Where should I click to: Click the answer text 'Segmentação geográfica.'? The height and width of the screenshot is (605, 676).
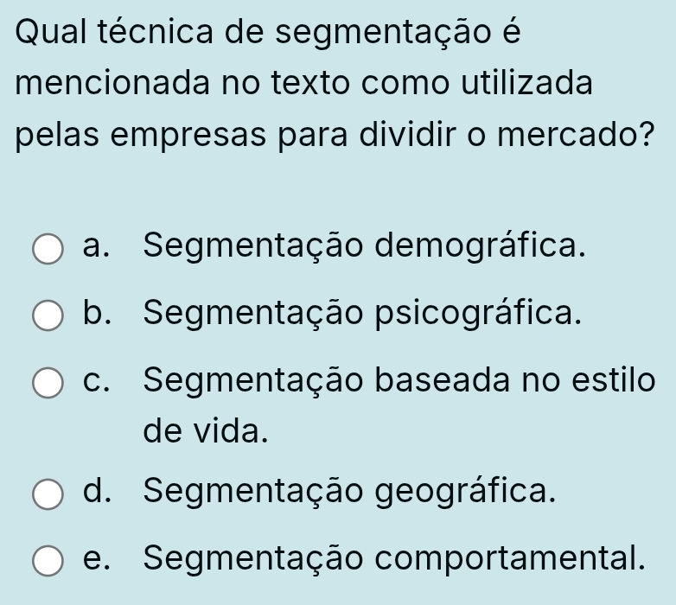click(x=348, y=493)
